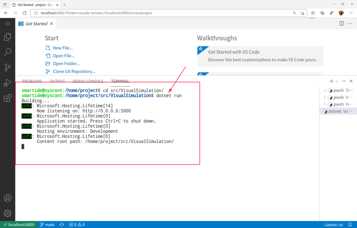The height and width of the screenshot is (228, 357).
Task: Open terminal launch profile dropdown arrow
Action: 337,81
